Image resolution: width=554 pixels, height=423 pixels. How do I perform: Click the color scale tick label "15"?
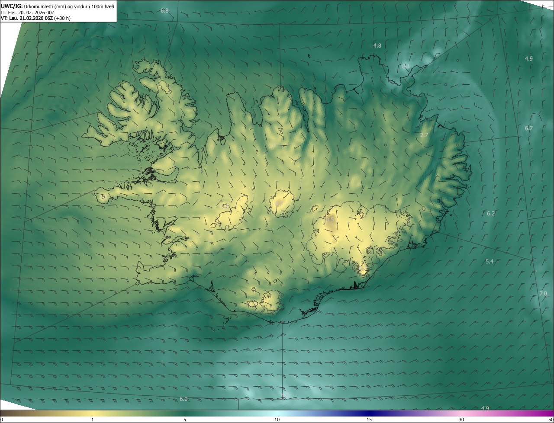coord(369,420)
